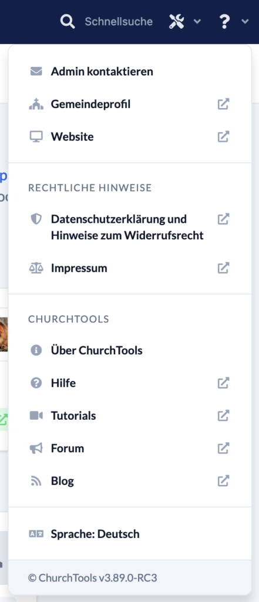Click the Website monitor icon
The width and height of the screenshot is (259, 602).
[x=36, y=136]
